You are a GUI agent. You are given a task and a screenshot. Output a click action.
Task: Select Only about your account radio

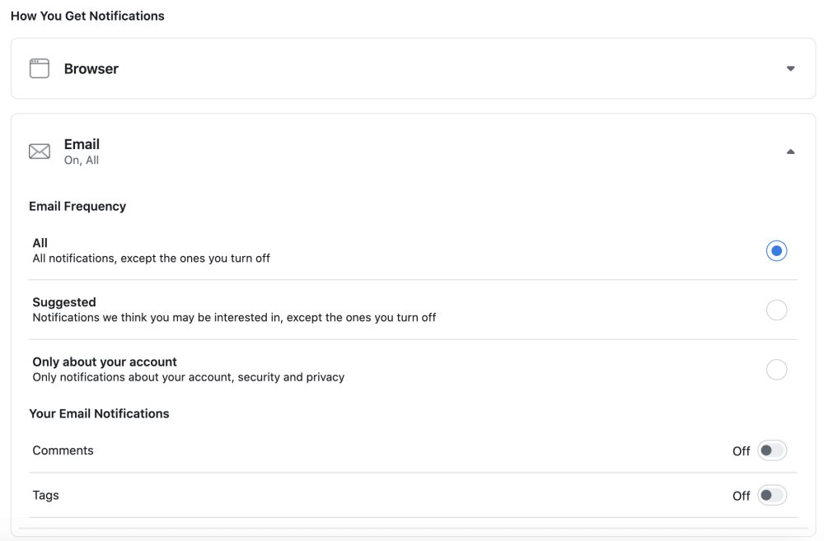coord(776,370)
